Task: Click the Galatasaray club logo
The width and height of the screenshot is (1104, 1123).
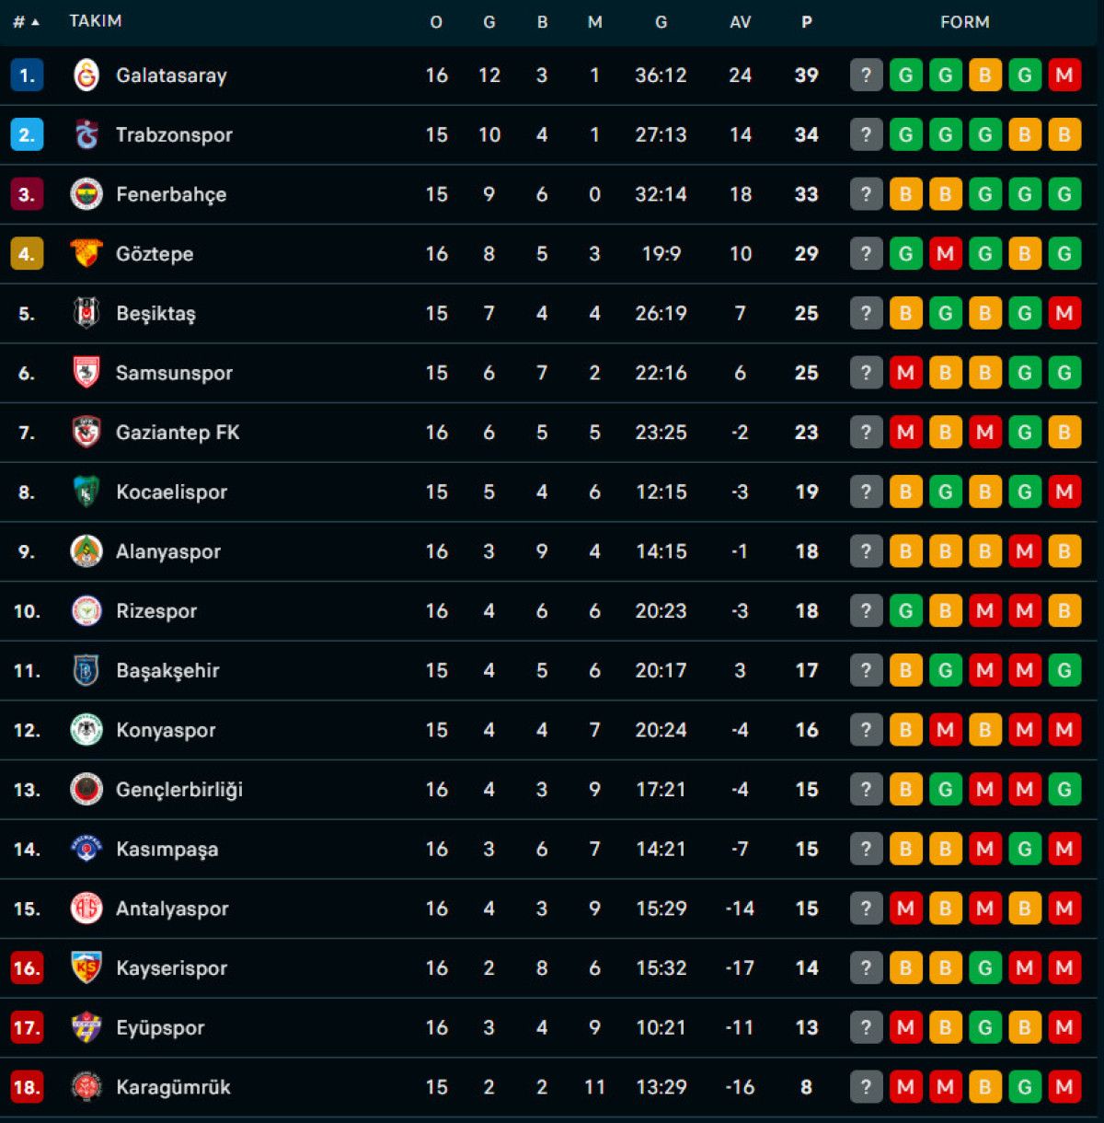Action: click(x=86, y=75)
